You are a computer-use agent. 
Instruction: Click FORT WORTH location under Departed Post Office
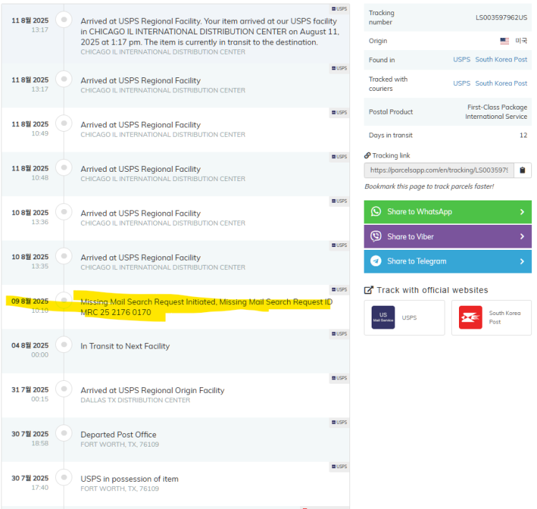[120, 445]
